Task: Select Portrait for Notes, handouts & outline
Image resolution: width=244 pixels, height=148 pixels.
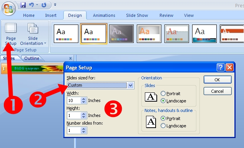Action: [x=163, y=118]
